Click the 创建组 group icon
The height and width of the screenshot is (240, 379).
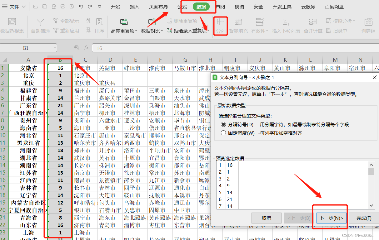pos(368,22)
